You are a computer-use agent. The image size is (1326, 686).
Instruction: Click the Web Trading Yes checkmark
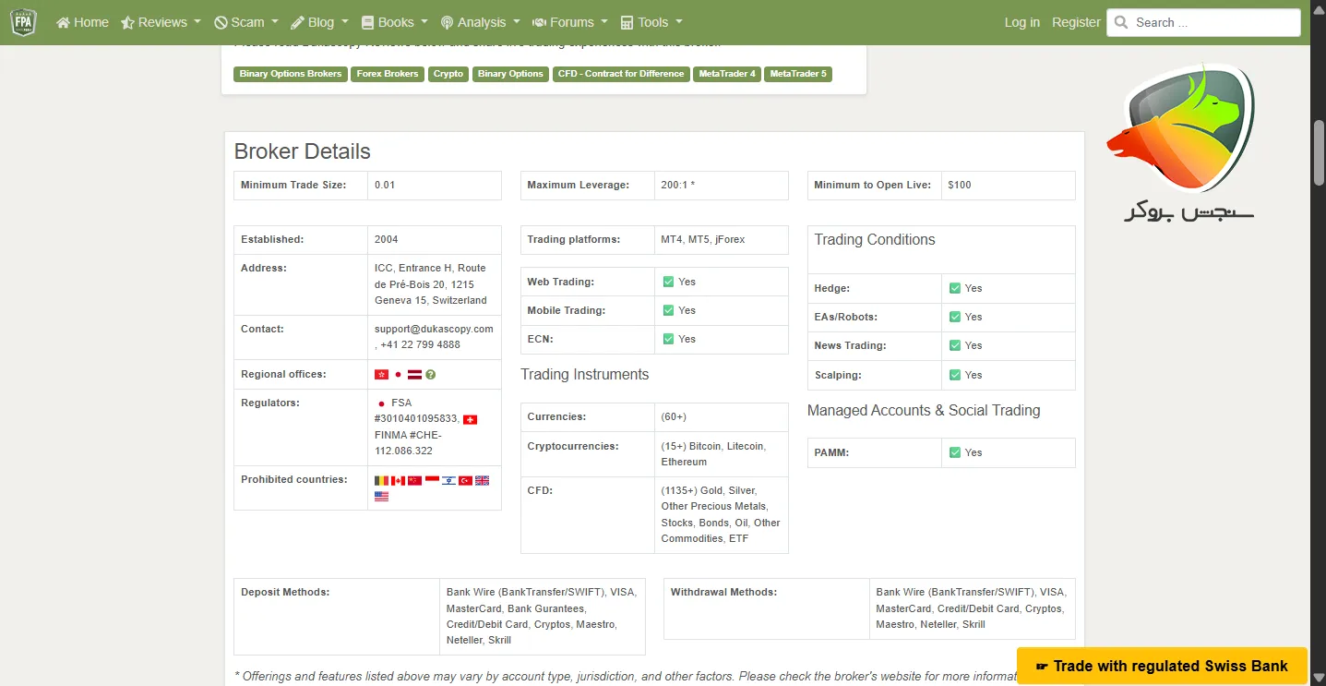tap(668, 282)
